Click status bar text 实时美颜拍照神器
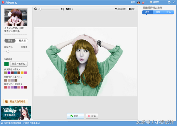This screenshot has width=177, height=126. pos(22,123)
